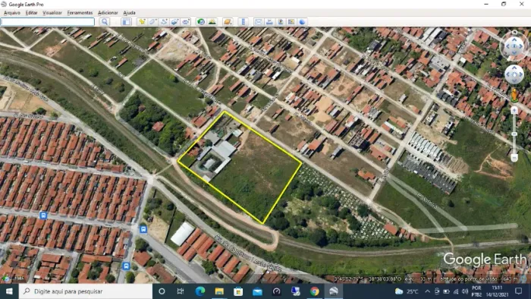Open the Arquivo menu
The width and height of the screenshot is (531, 299).
12,13
